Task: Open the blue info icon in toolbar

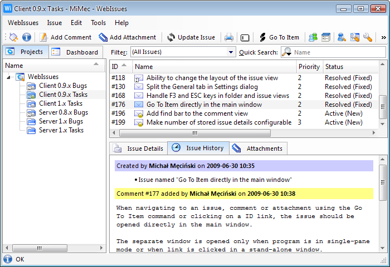Action: point(27,37)
